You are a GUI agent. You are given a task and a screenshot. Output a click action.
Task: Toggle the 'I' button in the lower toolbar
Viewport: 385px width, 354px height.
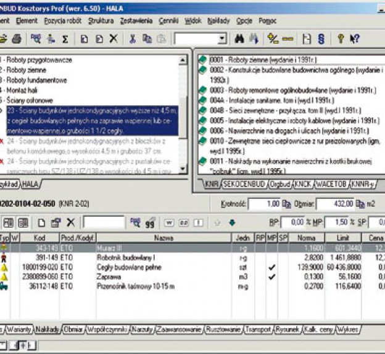click(x=199, y=223)
